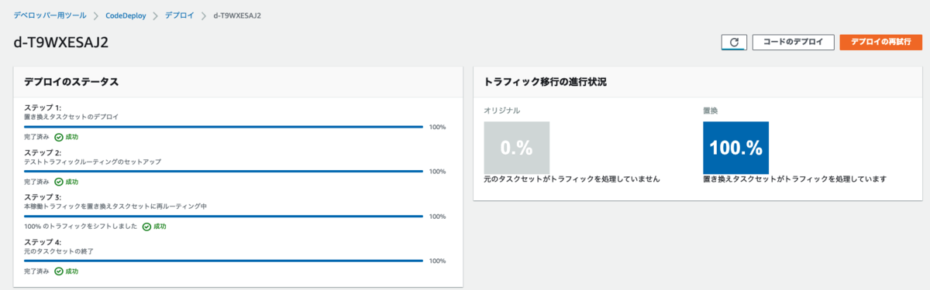Click the トラフィック移行の進行状況 panel heading
Screen dimensions: 930x290
click(x=545, y=81)
